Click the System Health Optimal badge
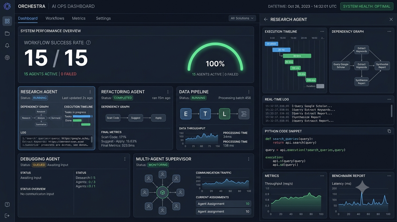Viewport: 397px width, 222px height. click(367, 6)
